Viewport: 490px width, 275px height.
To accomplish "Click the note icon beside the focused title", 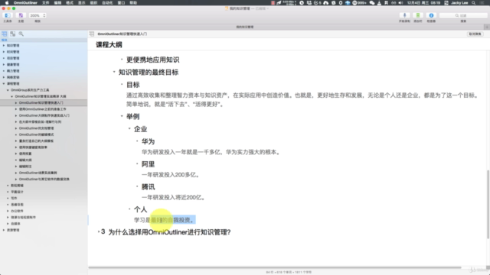I will [92, 34].
